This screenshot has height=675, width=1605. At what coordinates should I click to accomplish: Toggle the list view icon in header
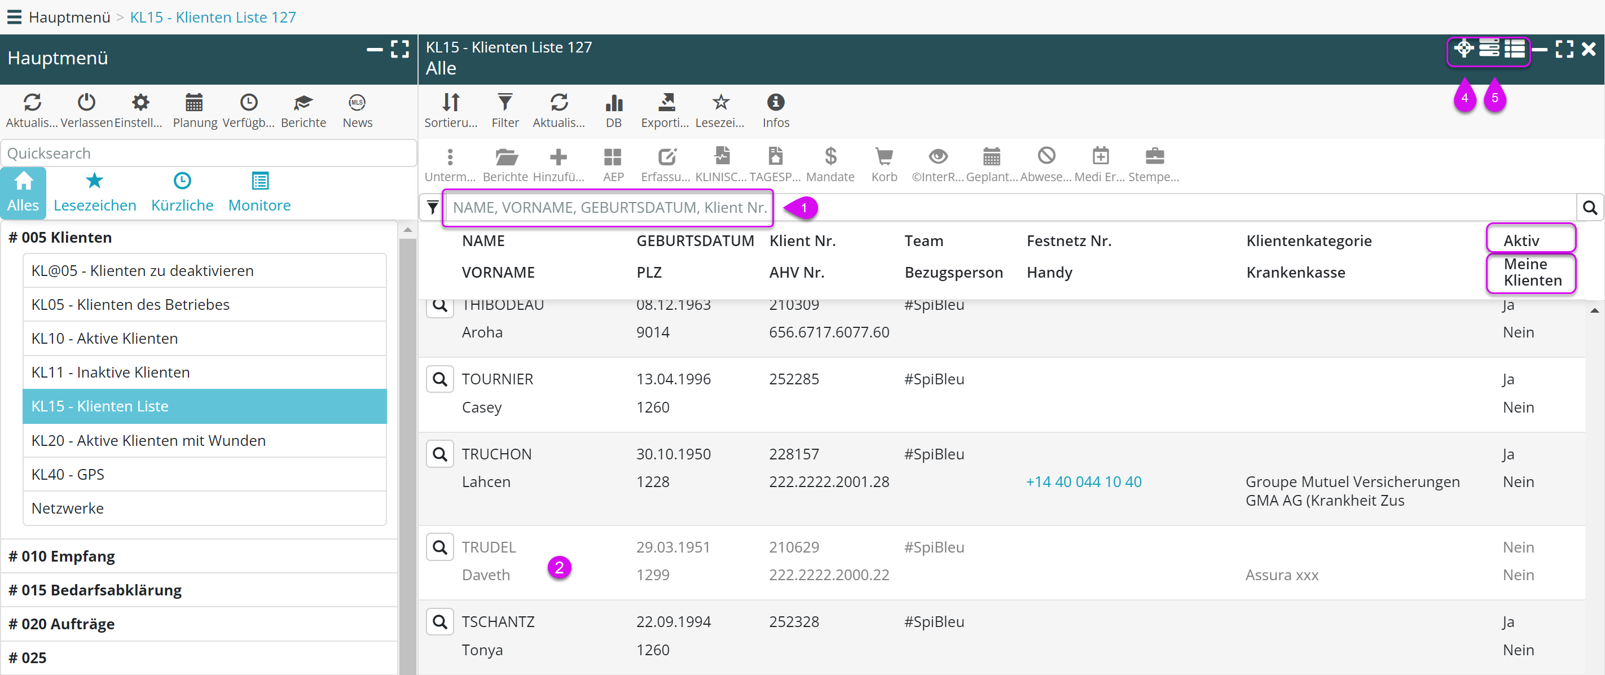[1515, 49]
